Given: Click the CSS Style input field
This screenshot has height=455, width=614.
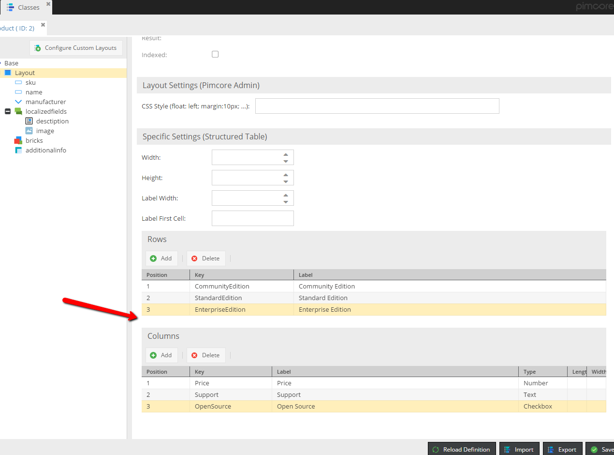Looking at the screenshot, I should 377,106.
